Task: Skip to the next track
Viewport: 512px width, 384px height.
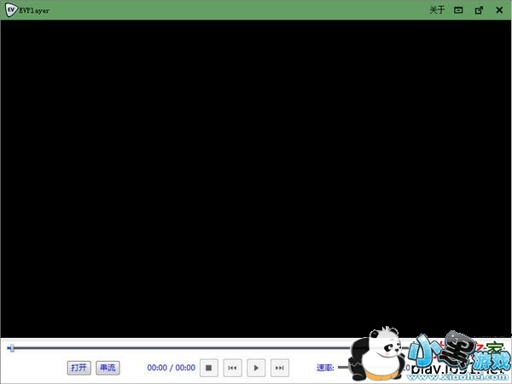Action: [280, 368]
